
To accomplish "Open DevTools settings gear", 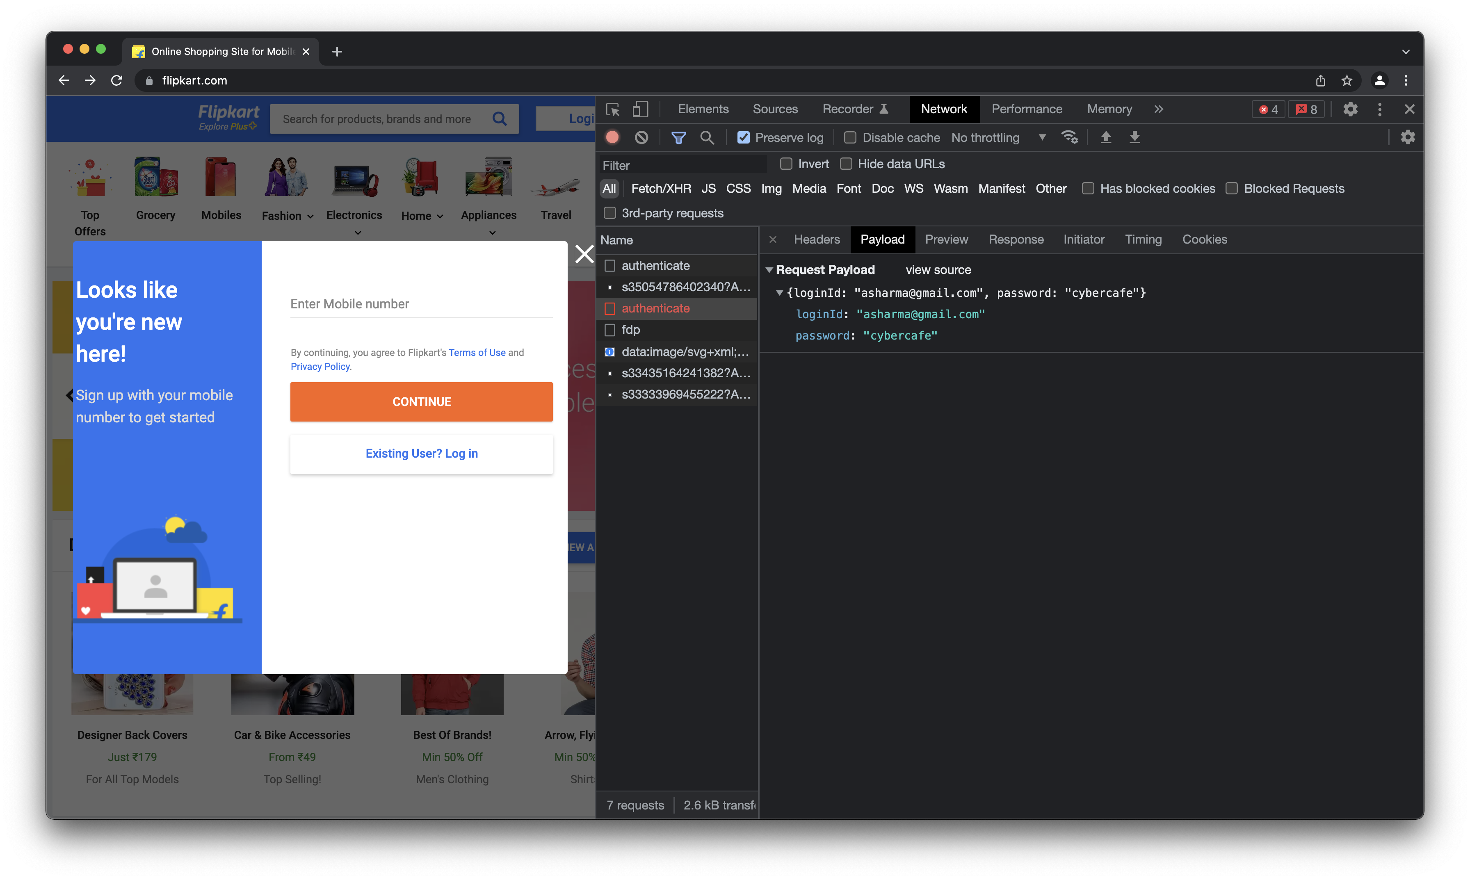I will point(1350,109).
